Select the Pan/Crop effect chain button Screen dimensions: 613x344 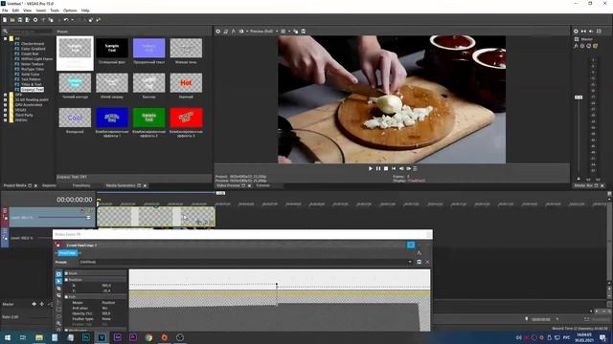[68, 253]
